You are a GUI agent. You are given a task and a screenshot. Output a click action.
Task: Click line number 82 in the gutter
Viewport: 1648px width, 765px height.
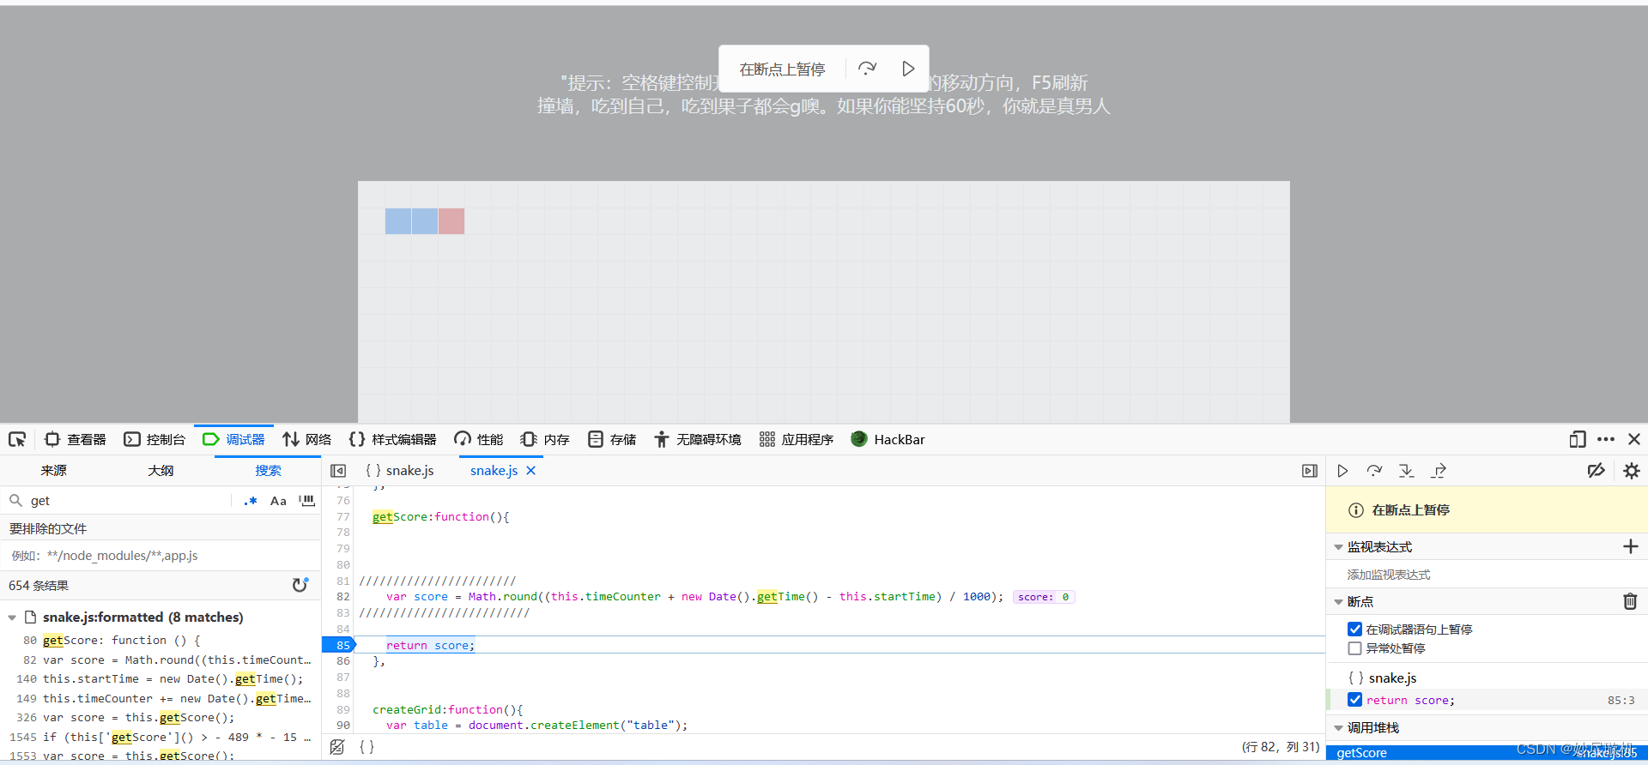343,597
